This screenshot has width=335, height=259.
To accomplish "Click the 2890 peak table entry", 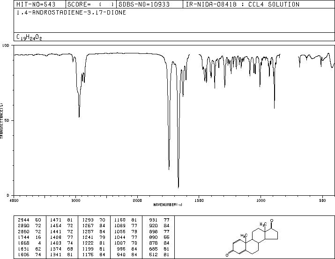I will pyautogui.click(x=30, y=226).
